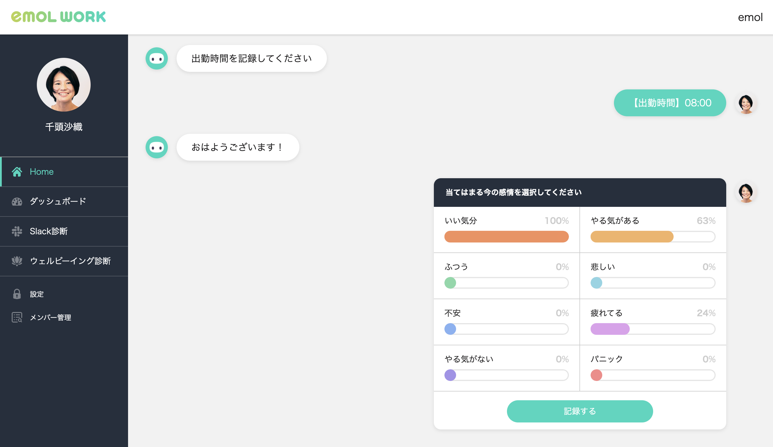Click the Home house icon in sidebar

(x=17, y=172)
